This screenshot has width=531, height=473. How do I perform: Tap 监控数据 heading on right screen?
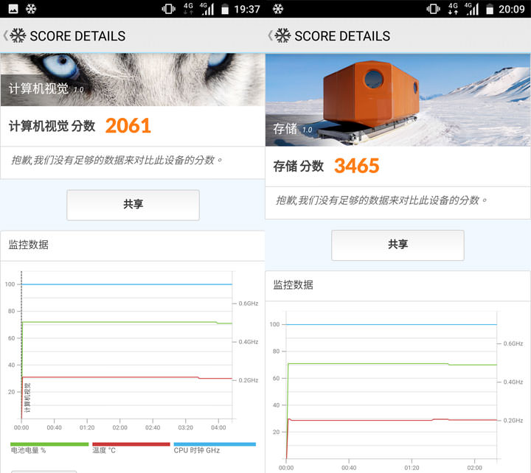pyautogui.click(x=294, y=285)
